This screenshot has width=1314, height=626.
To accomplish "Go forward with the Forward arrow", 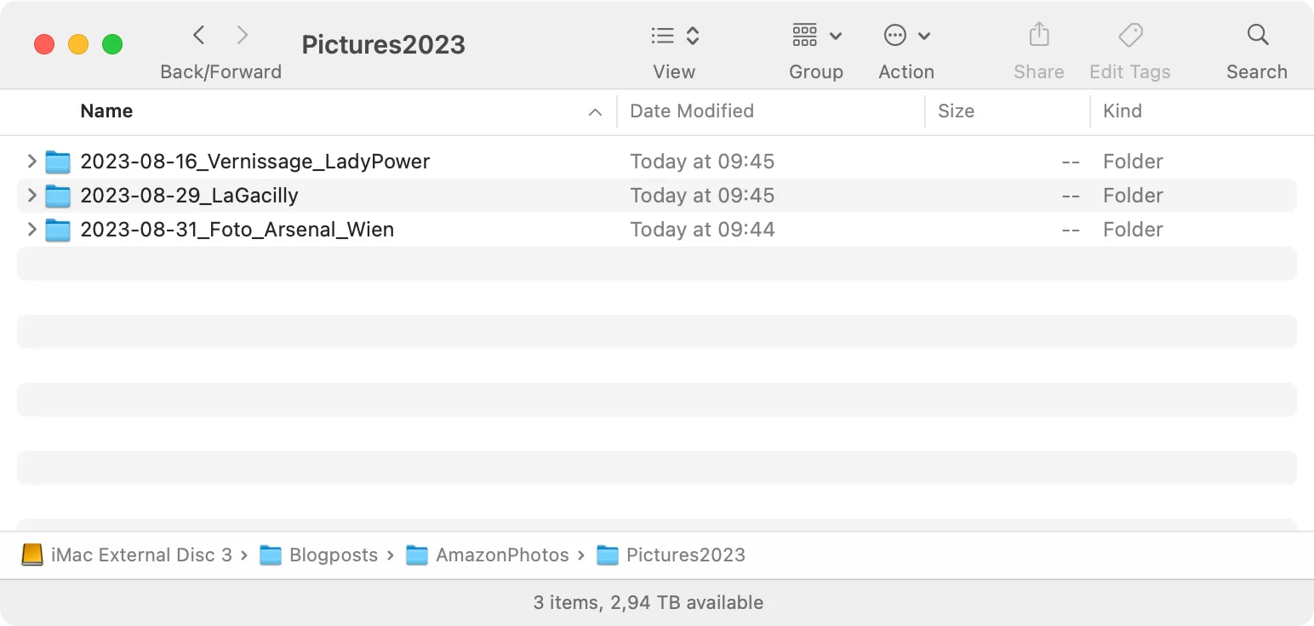I will click(x=243, y=35).
